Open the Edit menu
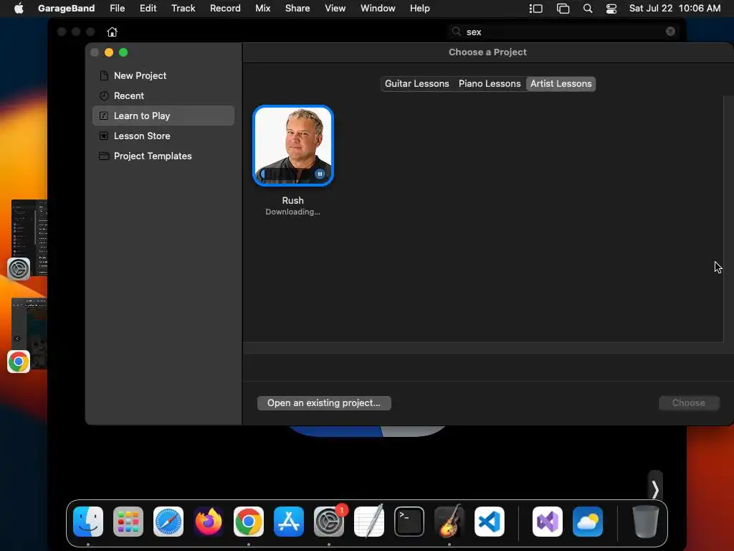The width and height of the screenshot is (734, 551). 148,9
